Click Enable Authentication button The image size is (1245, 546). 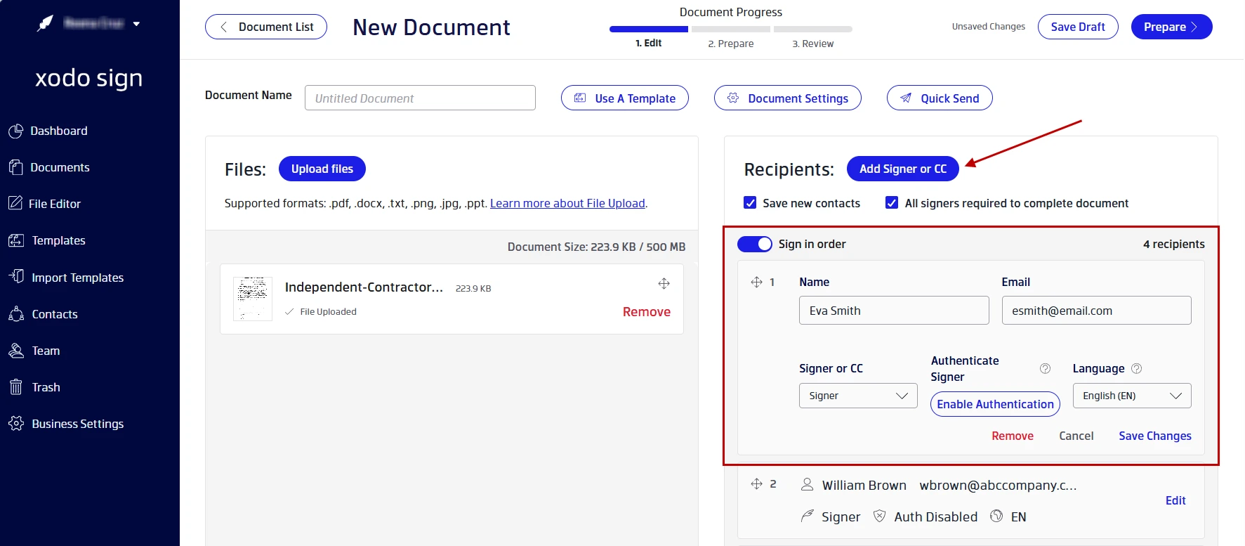point(995,404)
